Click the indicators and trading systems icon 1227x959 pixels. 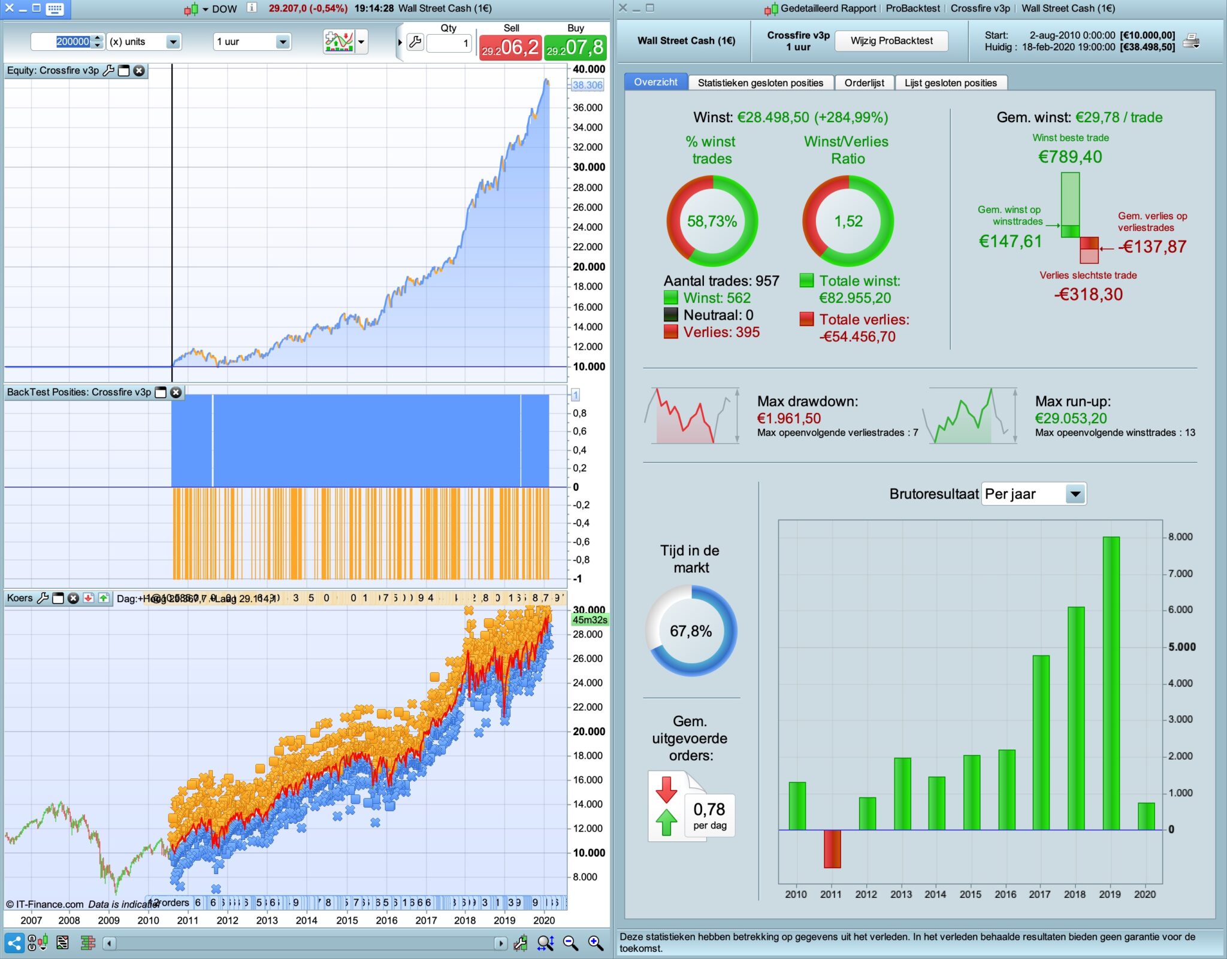pyautogui.click(x=339, y=41)
